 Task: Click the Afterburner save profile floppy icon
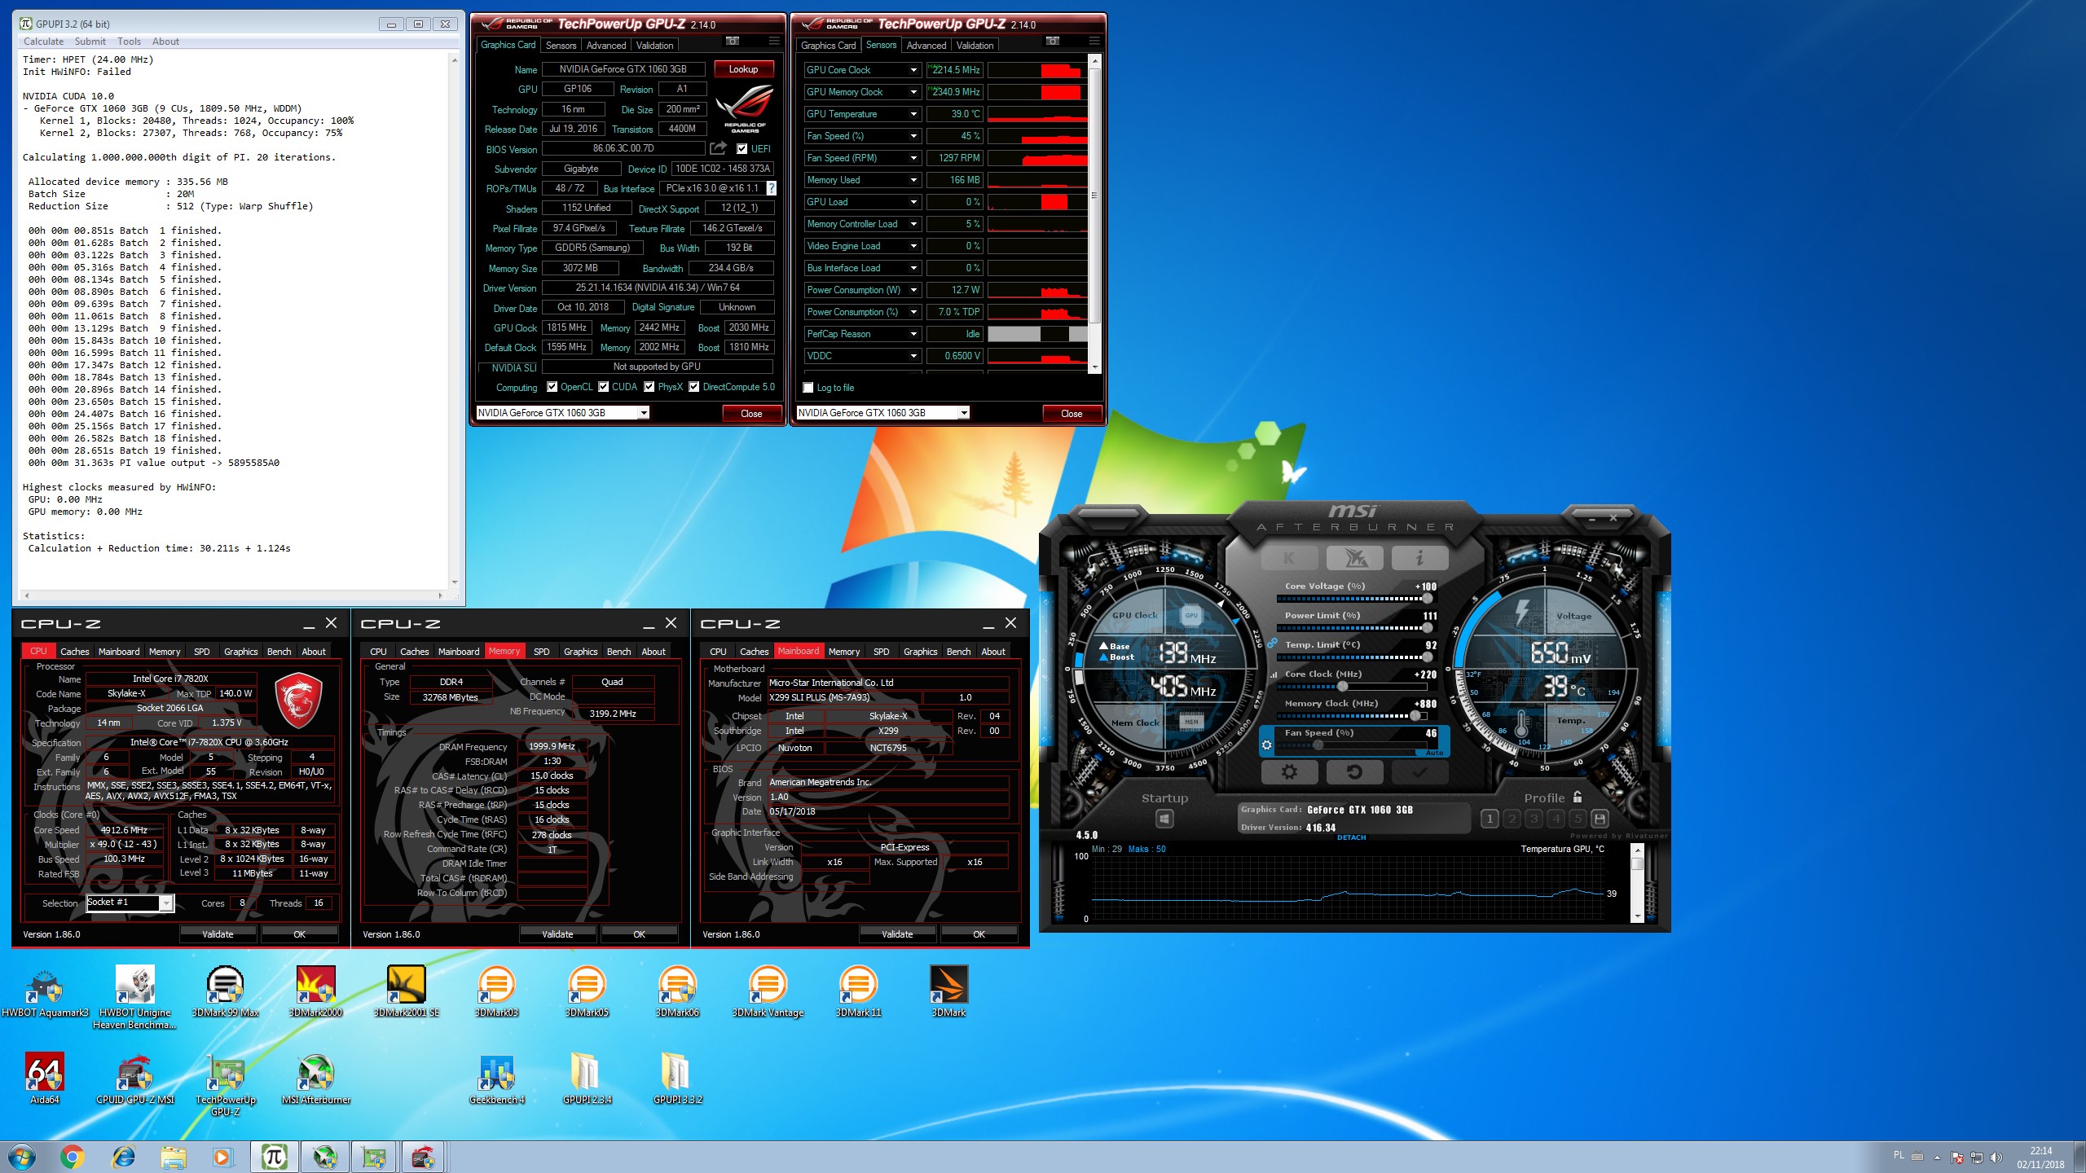click(x=1600, y=819)
